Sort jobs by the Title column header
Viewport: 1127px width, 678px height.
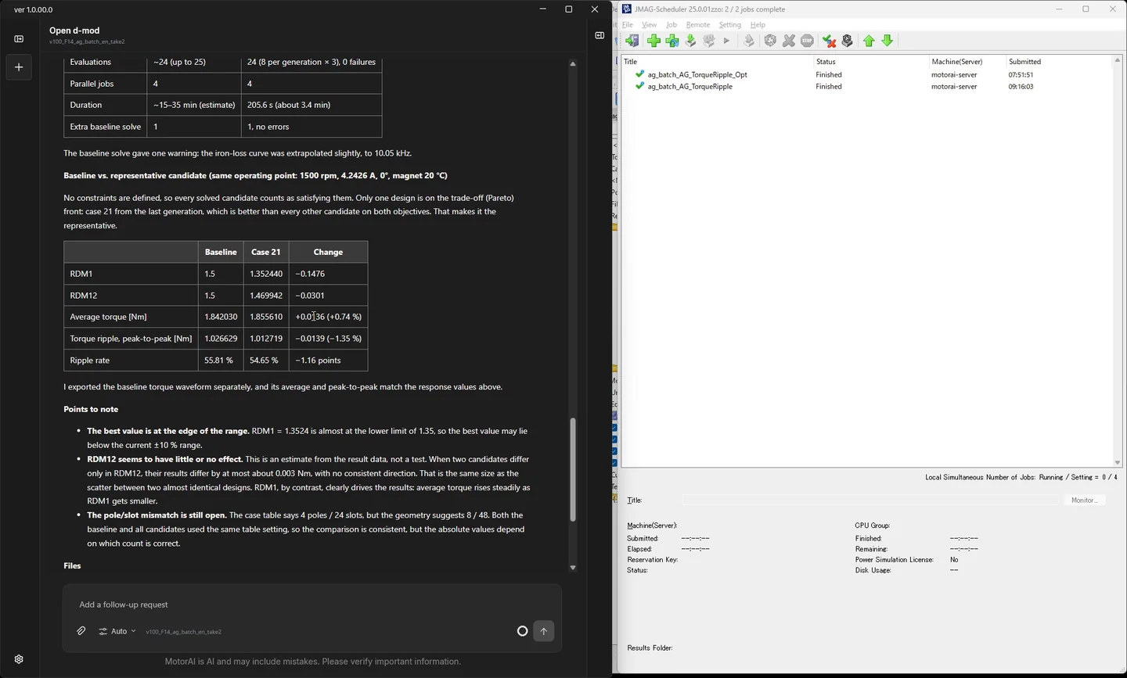[717, 62]
